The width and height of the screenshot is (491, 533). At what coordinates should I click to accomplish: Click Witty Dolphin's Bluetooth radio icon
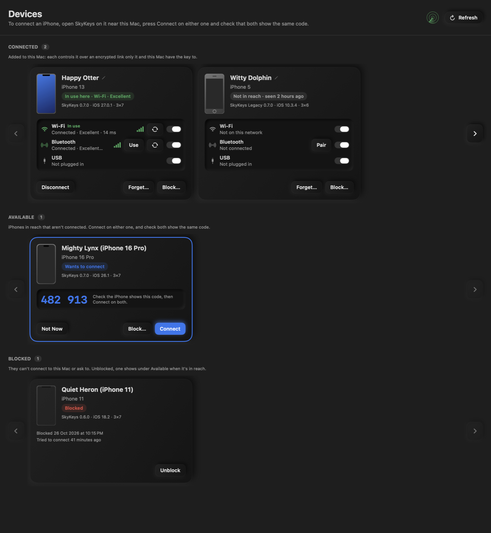tap(212, 145)
